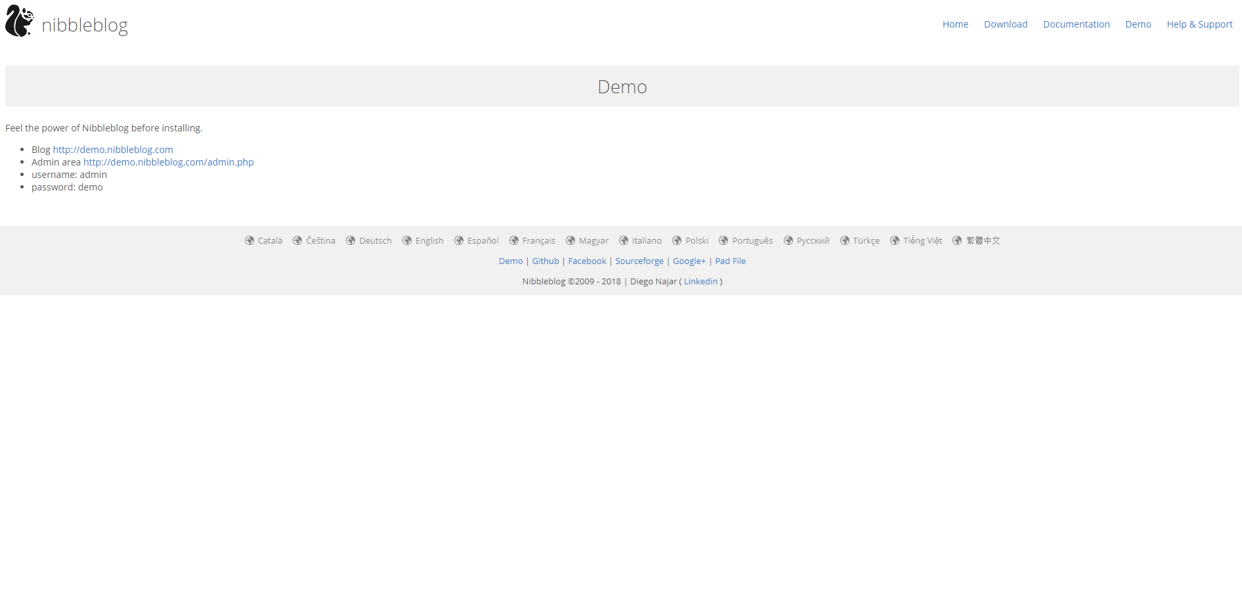The height and width of the screenshot is (616, 1242).
Task: Open the Pad File link
Action: point(730,261)
